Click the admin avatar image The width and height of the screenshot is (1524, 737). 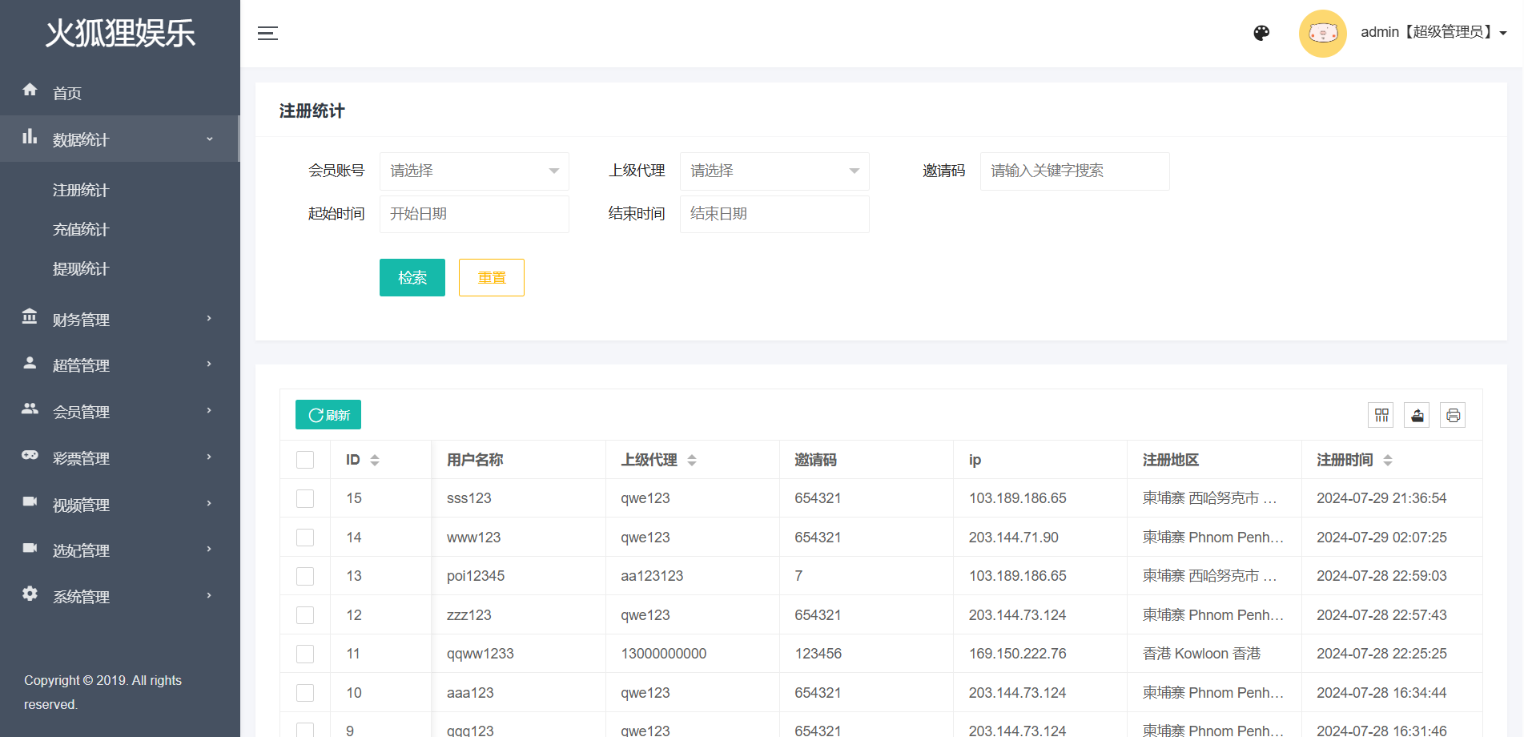(x=1322, y=33)
